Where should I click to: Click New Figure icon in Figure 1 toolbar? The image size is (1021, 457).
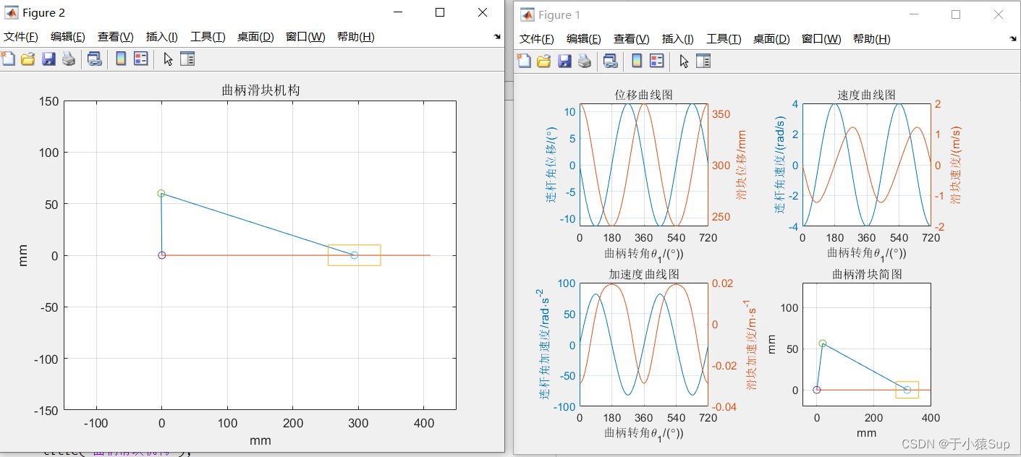pyautogui.click(x=524, y=61)
